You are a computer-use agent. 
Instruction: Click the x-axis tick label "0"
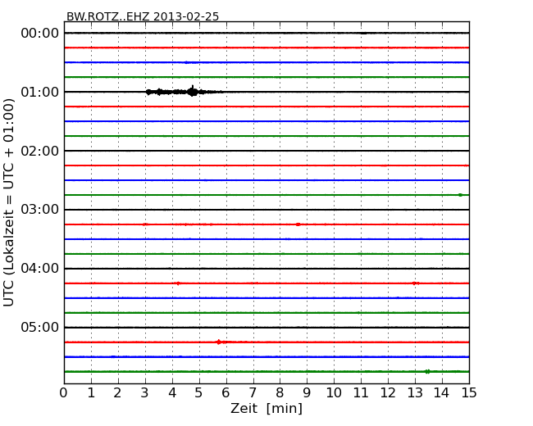(64, 393)
